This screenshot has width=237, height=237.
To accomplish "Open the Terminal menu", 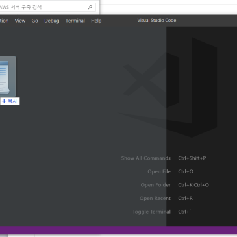I will 75,21.
